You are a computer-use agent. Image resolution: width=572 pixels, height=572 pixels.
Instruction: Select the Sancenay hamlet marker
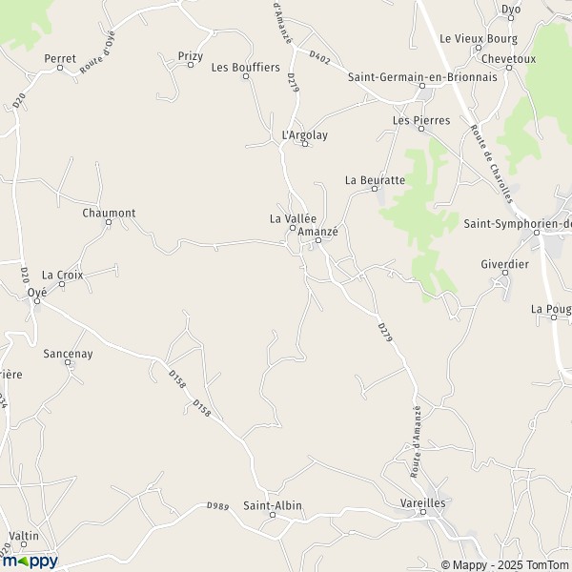tap(68, 362)
